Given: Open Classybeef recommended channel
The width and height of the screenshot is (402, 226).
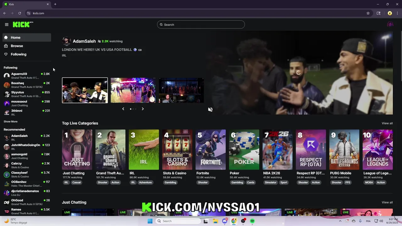Looking at the screenshot, I should click(x=27, y=175).
